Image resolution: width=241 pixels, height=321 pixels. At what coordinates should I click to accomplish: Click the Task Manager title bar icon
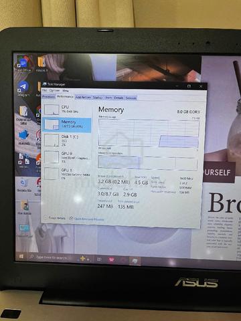point(44,84)
